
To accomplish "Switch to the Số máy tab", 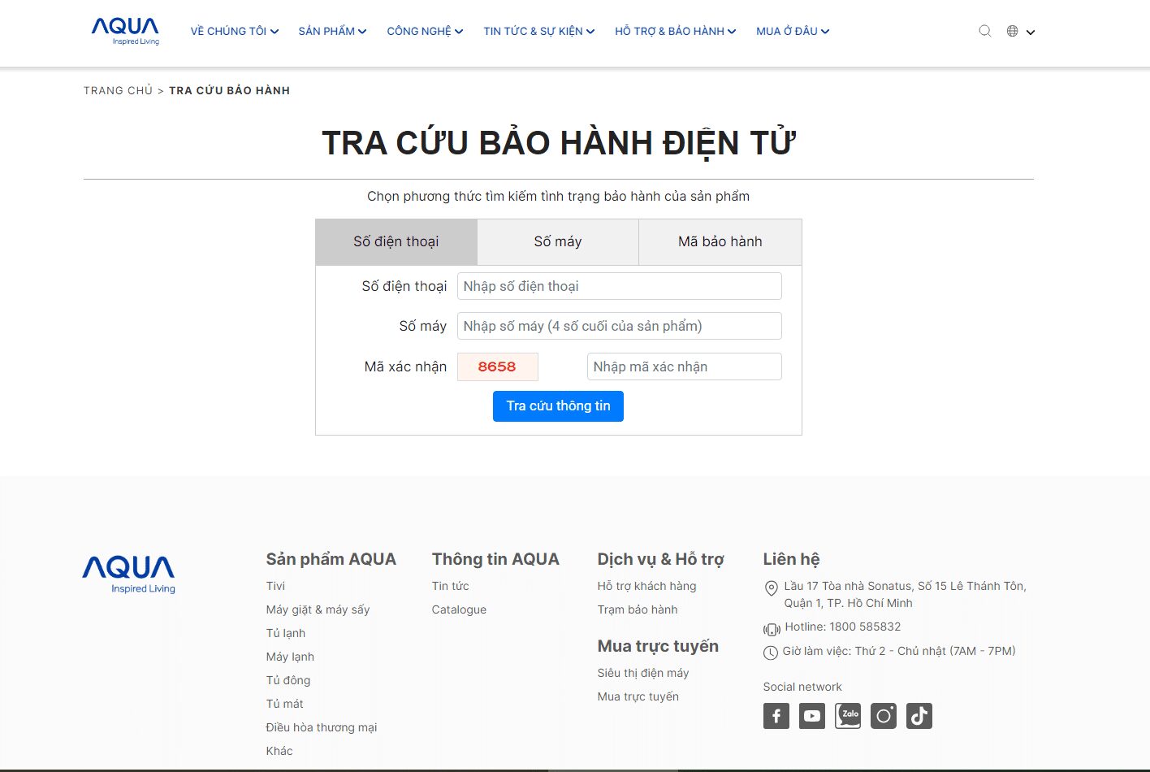I will [x=558, y=241].
